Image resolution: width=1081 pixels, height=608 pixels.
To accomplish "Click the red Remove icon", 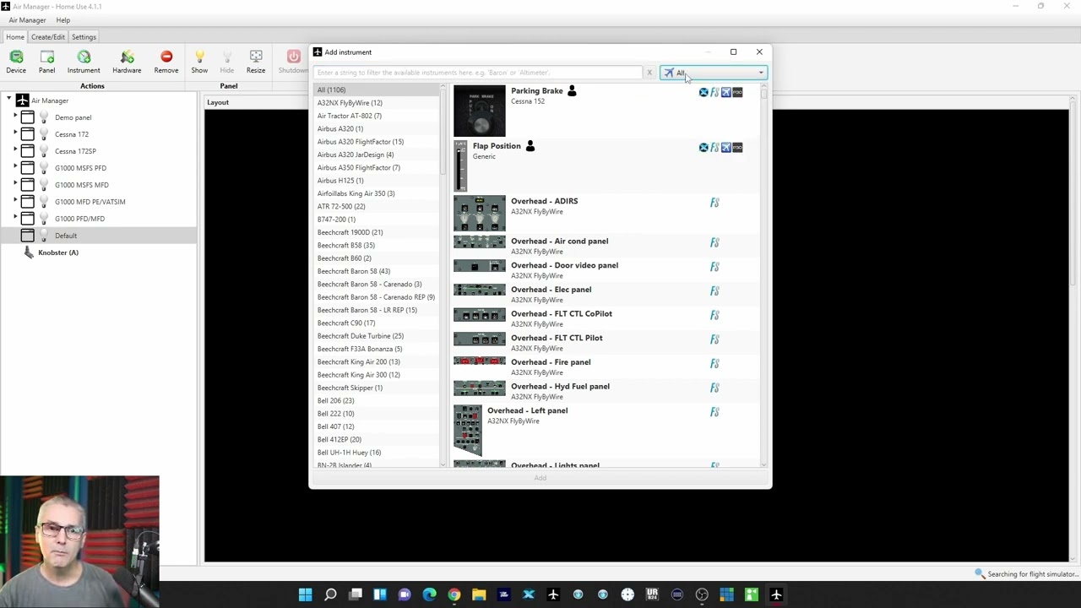I will (166, 57).
